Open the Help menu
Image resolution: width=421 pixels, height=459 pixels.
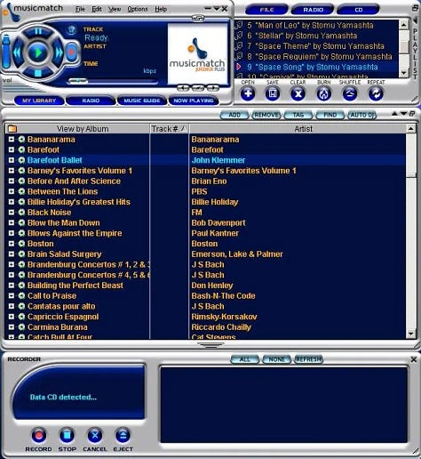pos(161,9)
